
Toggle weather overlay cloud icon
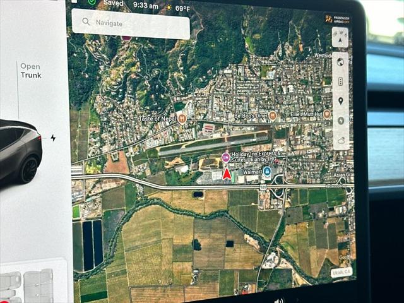pyautogui.click(x=342, y=141)
